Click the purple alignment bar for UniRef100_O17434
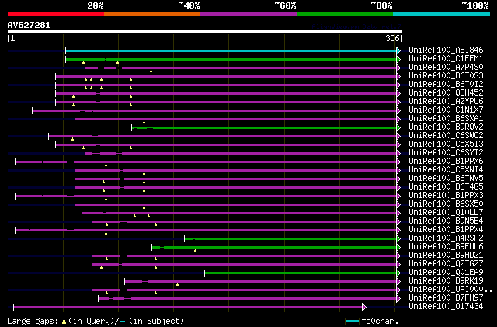Image resolution: width=497 pixels, height=327 pixels. pos(188,307)
